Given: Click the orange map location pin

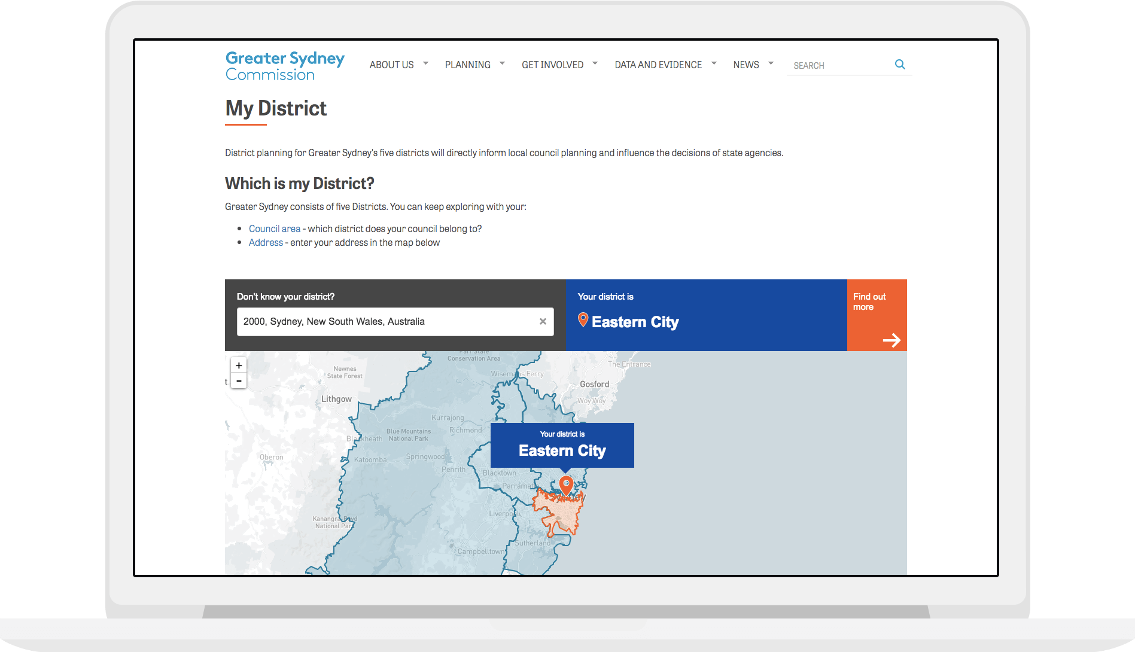Looking at the screenshot, I should (x=566, y=485).
